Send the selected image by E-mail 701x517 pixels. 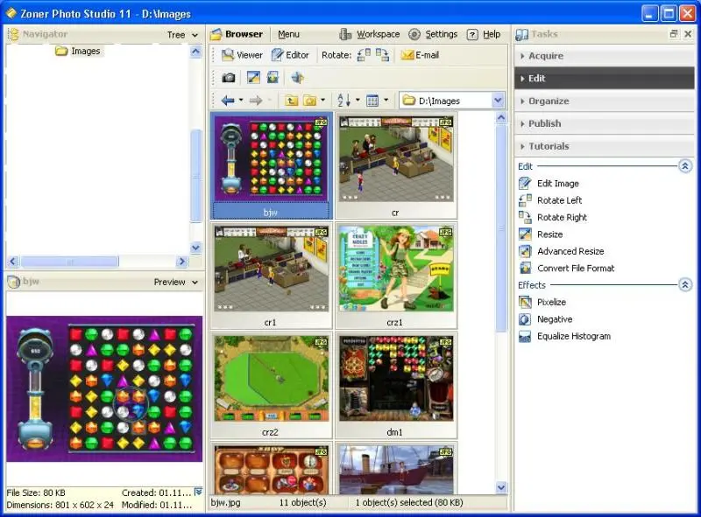(420, 55)
